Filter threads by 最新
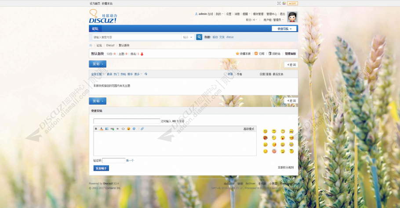Screen dimensions: 400x208 tap(109, 74)
